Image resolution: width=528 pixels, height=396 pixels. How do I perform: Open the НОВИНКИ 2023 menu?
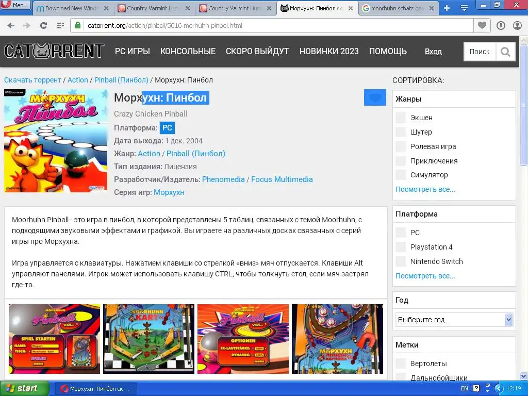[329, 51]
